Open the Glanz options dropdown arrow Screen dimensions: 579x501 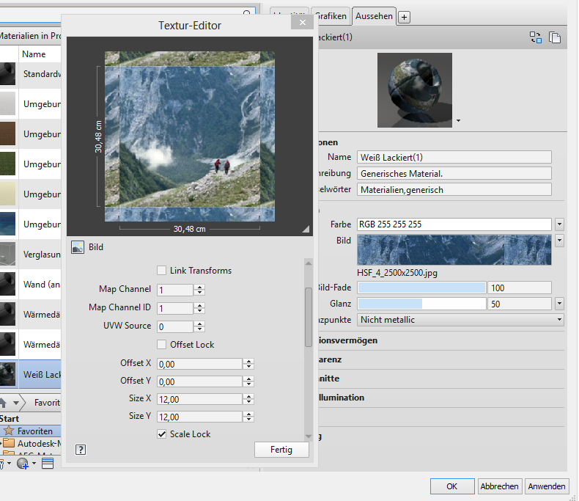559,304
